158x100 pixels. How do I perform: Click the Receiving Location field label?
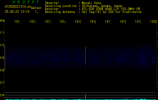point(61,6)
